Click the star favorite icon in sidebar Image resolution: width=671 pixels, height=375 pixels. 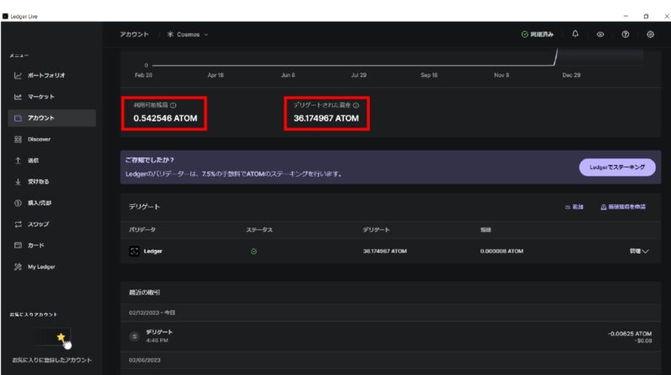point(60,336)
